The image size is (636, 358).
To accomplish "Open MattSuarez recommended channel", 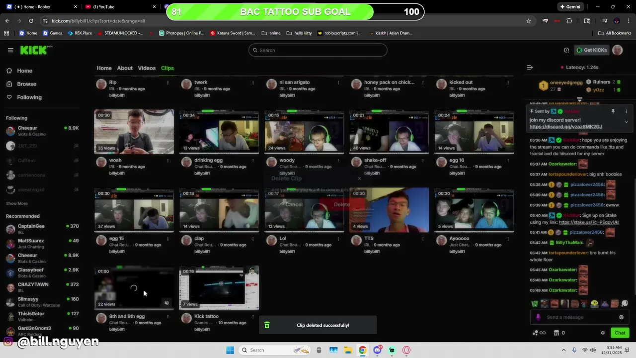I will pos(42,244).
